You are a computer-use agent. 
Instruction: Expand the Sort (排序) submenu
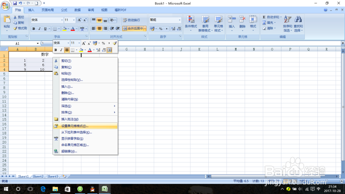click(115, 112)
